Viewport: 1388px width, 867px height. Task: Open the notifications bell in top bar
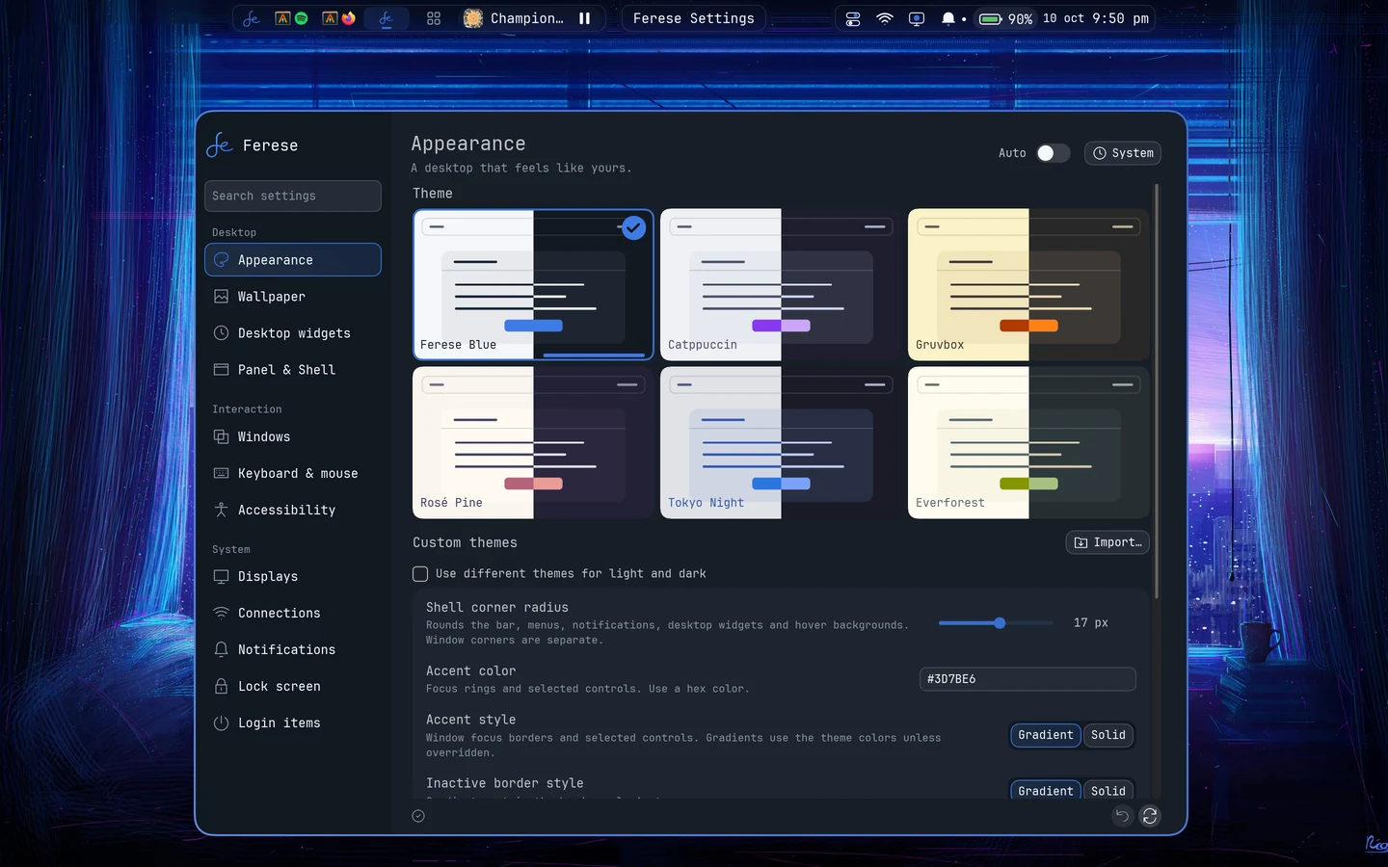tap(948, 18)
